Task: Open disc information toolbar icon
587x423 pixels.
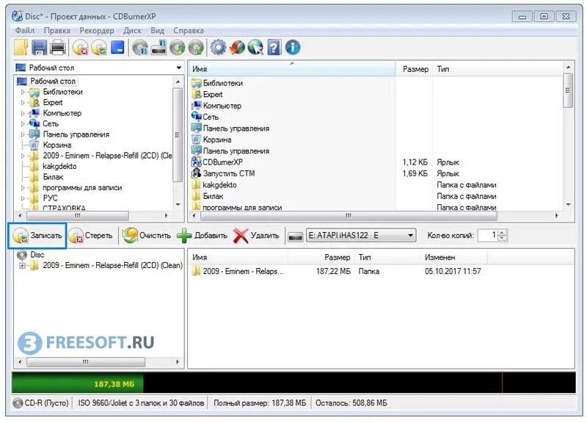Action: 140,48
